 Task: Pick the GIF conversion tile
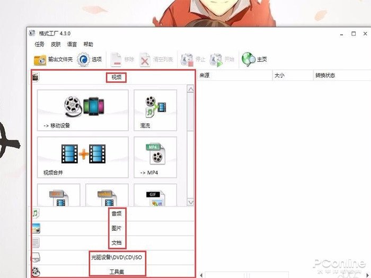(x=157, y=195)
